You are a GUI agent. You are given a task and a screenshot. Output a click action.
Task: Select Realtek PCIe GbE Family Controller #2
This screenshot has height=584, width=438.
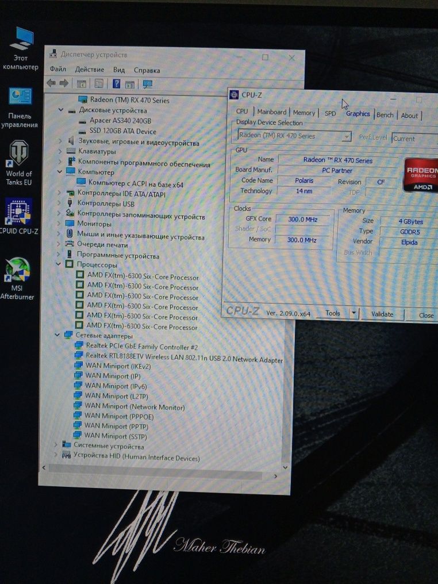click(x=136, y=347)
